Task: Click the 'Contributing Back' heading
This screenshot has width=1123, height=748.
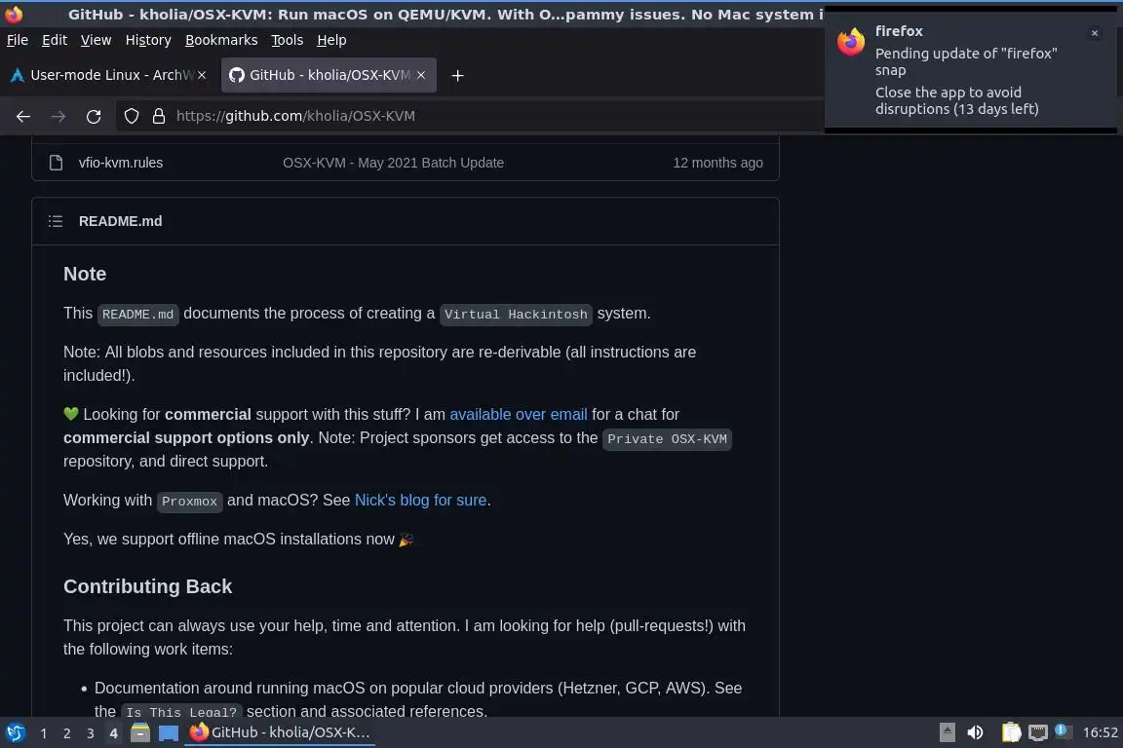Action: 147,587
